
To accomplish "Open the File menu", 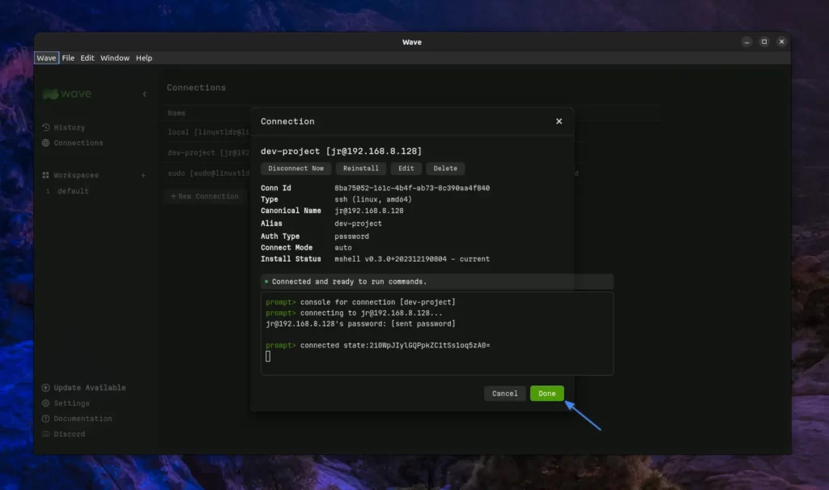I will click(x=68, y=58).
